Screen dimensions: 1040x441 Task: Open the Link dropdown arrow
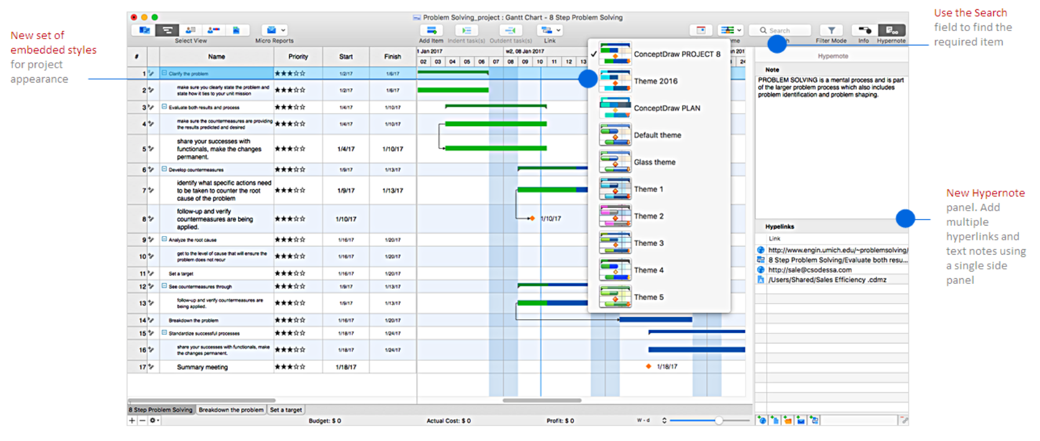[x=559, y=30]
